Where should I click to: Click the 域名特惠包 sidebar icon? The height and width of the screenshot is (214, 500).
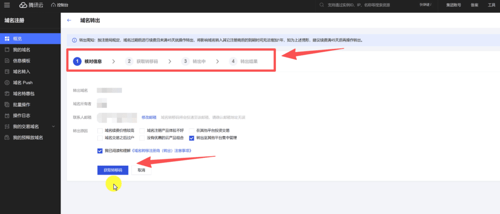[x=7, y=94]
